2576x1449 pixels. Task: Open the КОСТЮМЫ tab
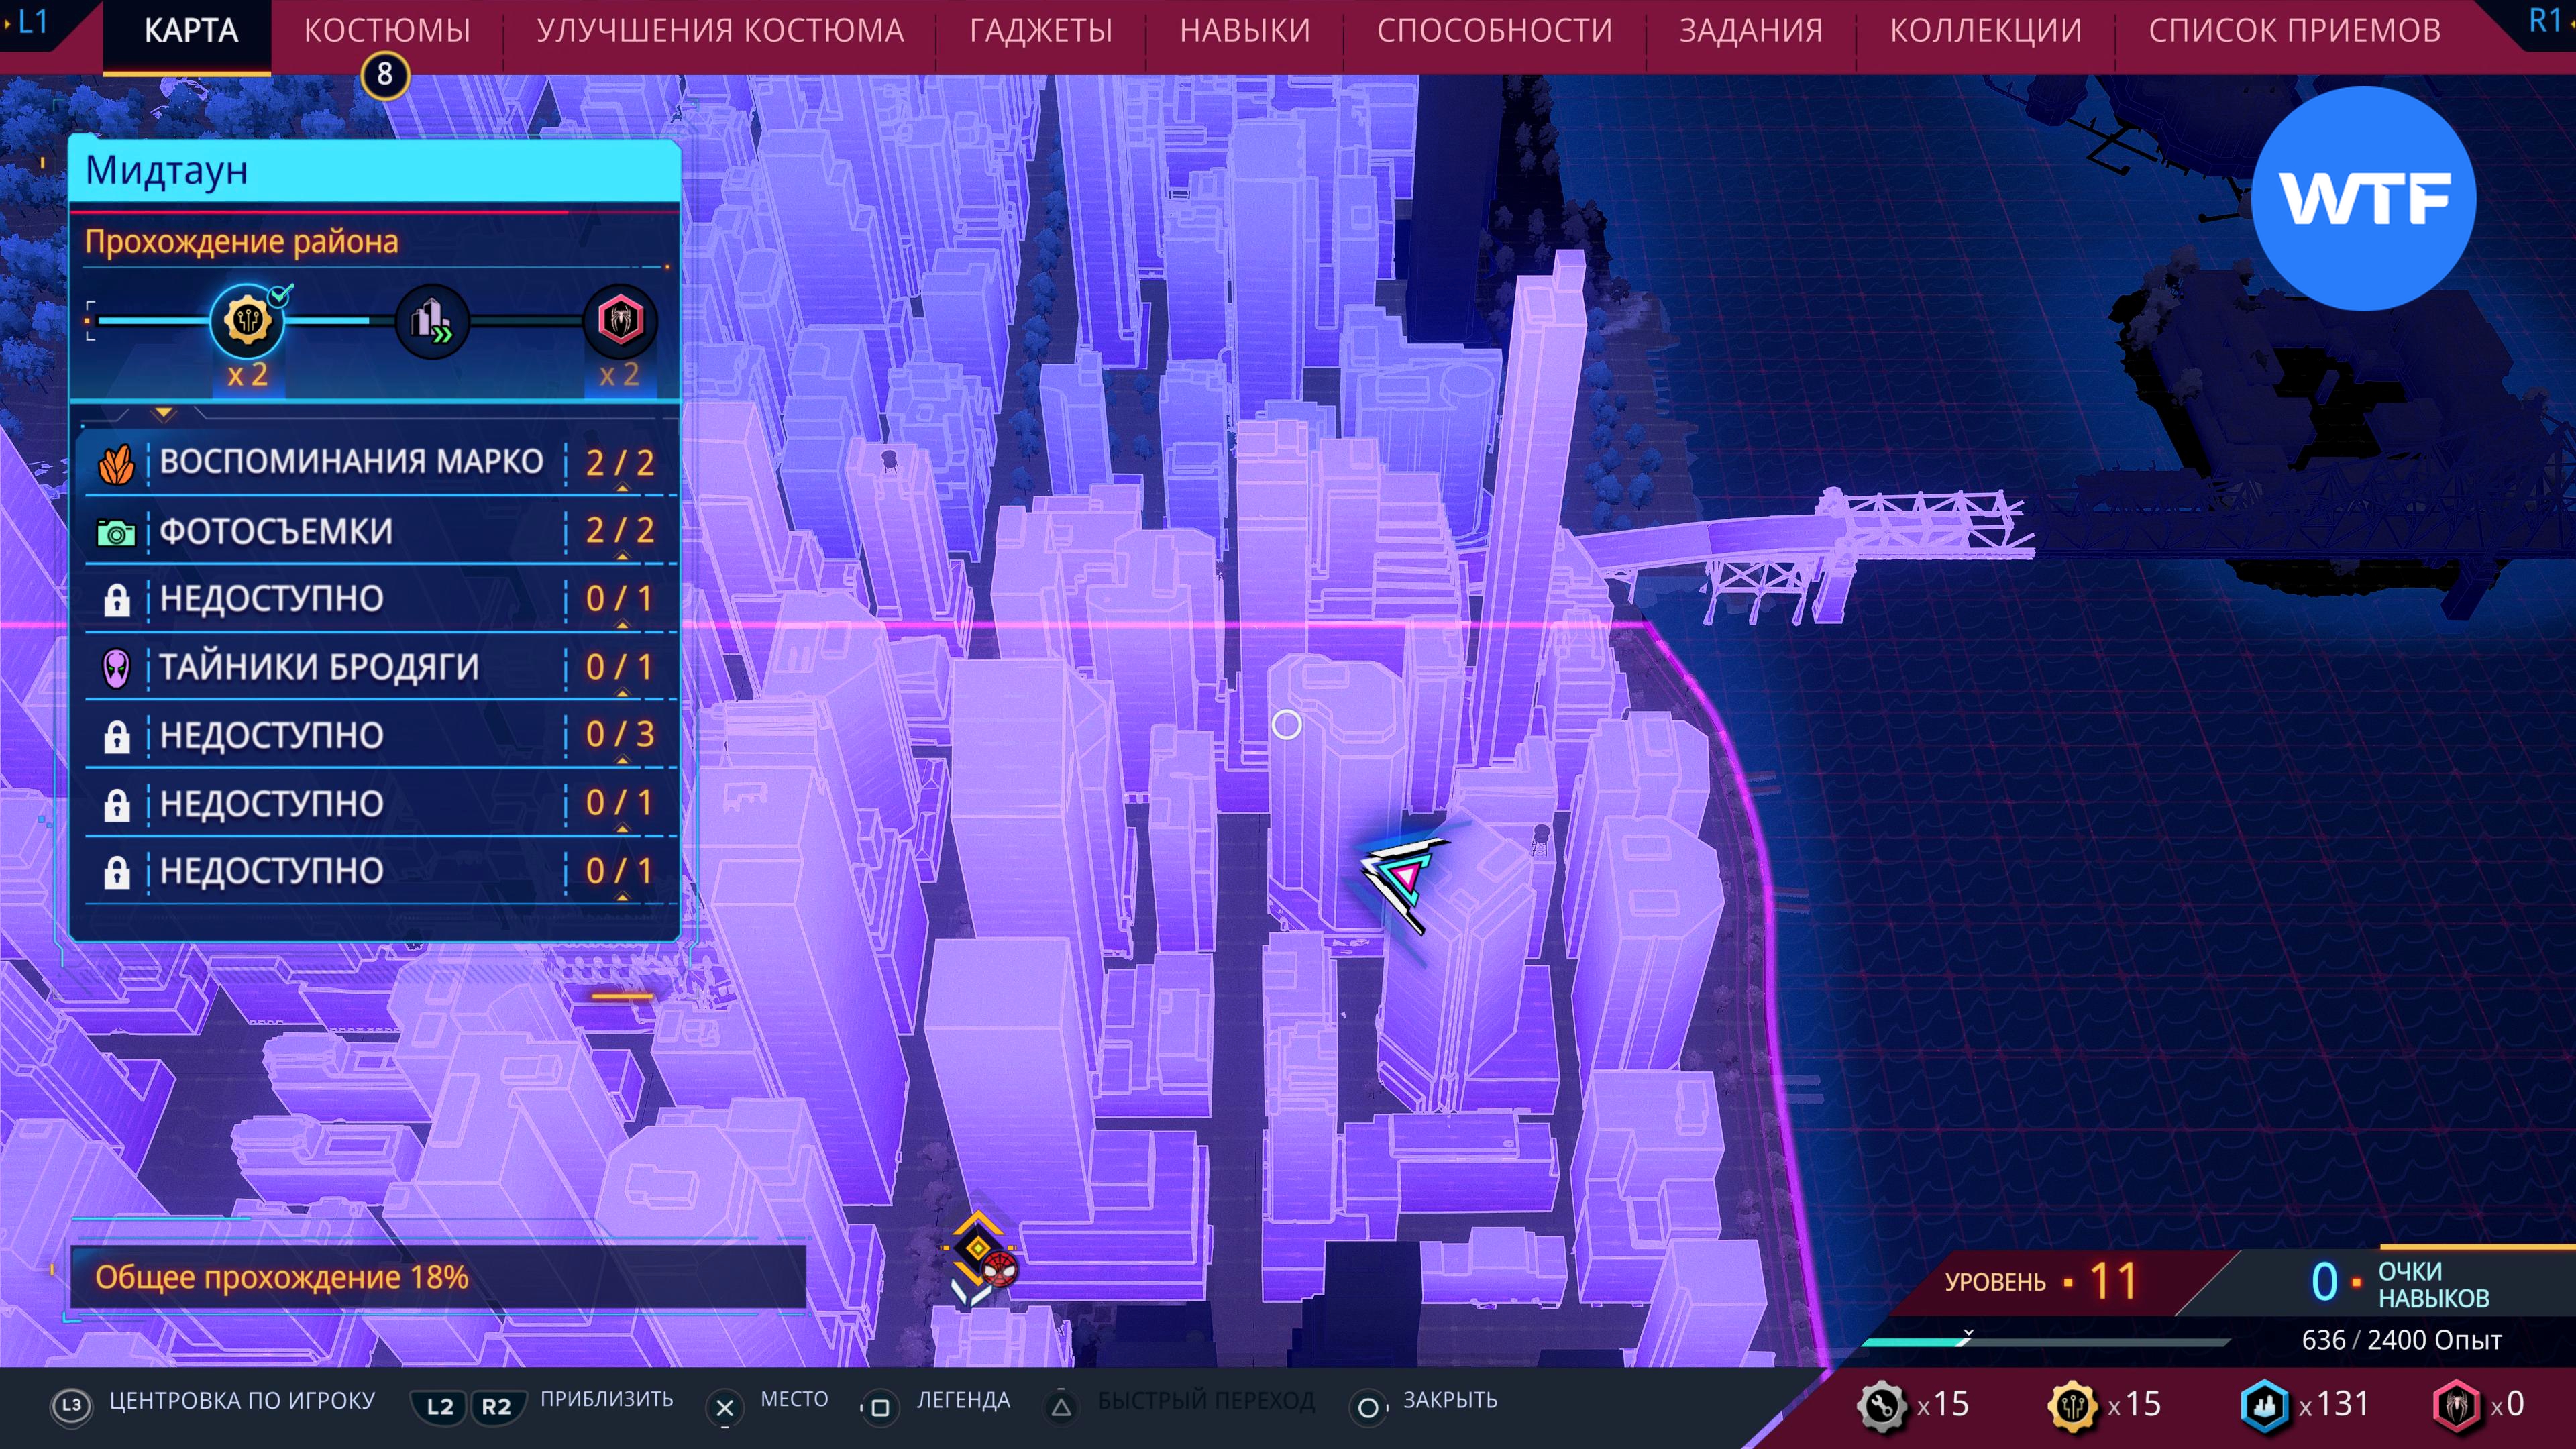[x=387, y=31]
